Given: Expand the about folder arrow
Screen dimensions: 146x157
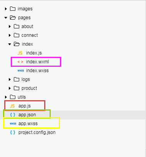Looking at the screenshot, I should click(x=10, y=26).
